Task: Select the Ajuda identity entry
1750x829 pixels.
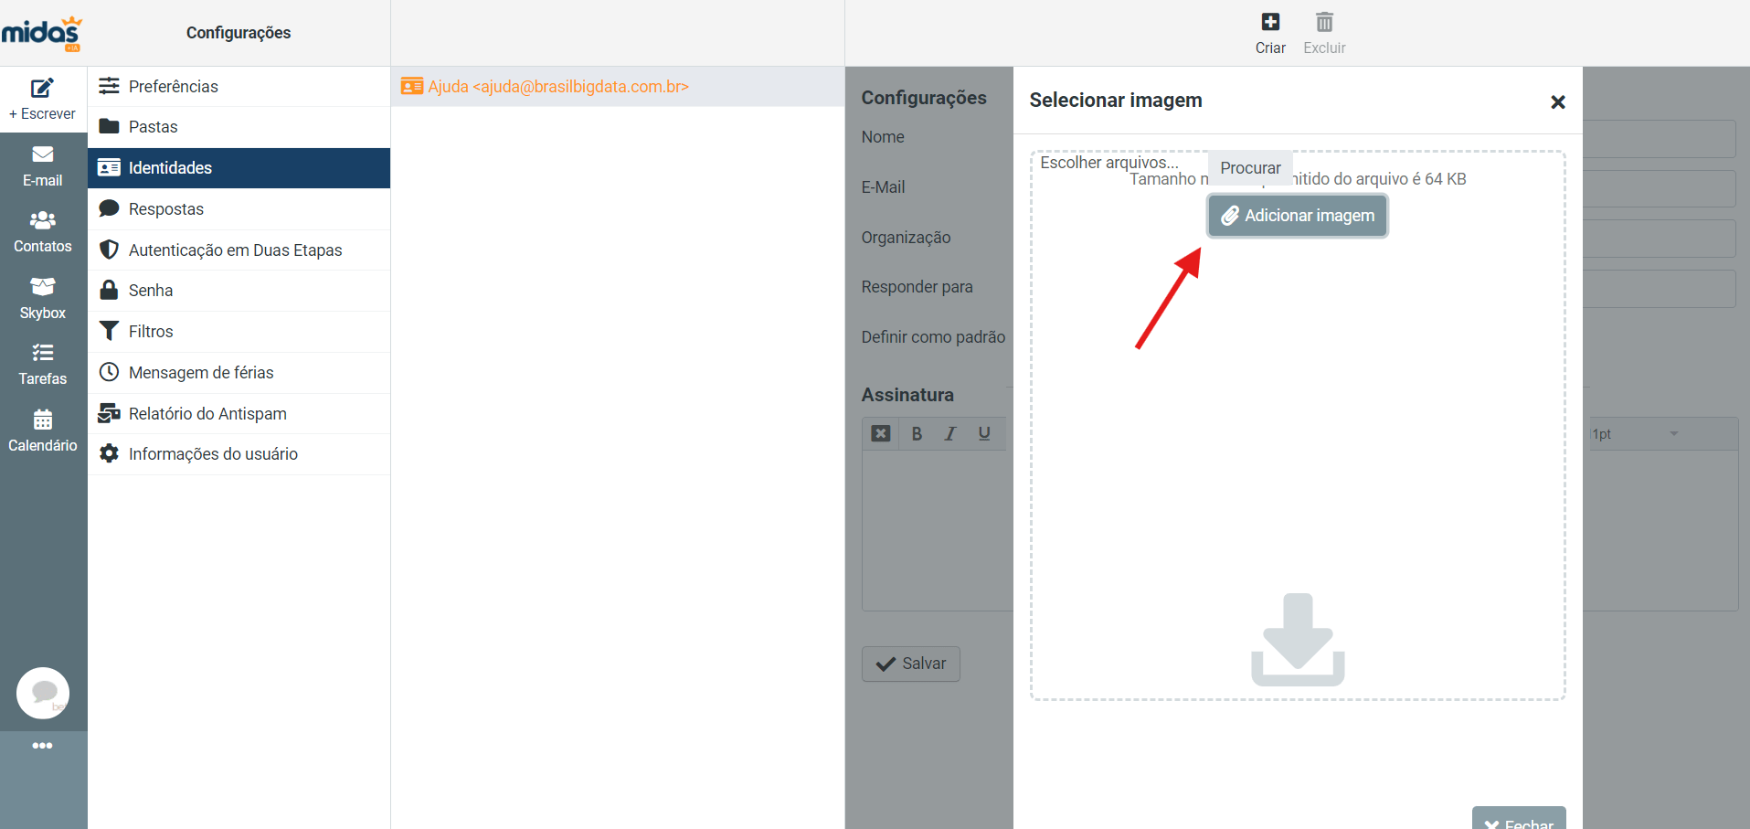Action: 557,87
